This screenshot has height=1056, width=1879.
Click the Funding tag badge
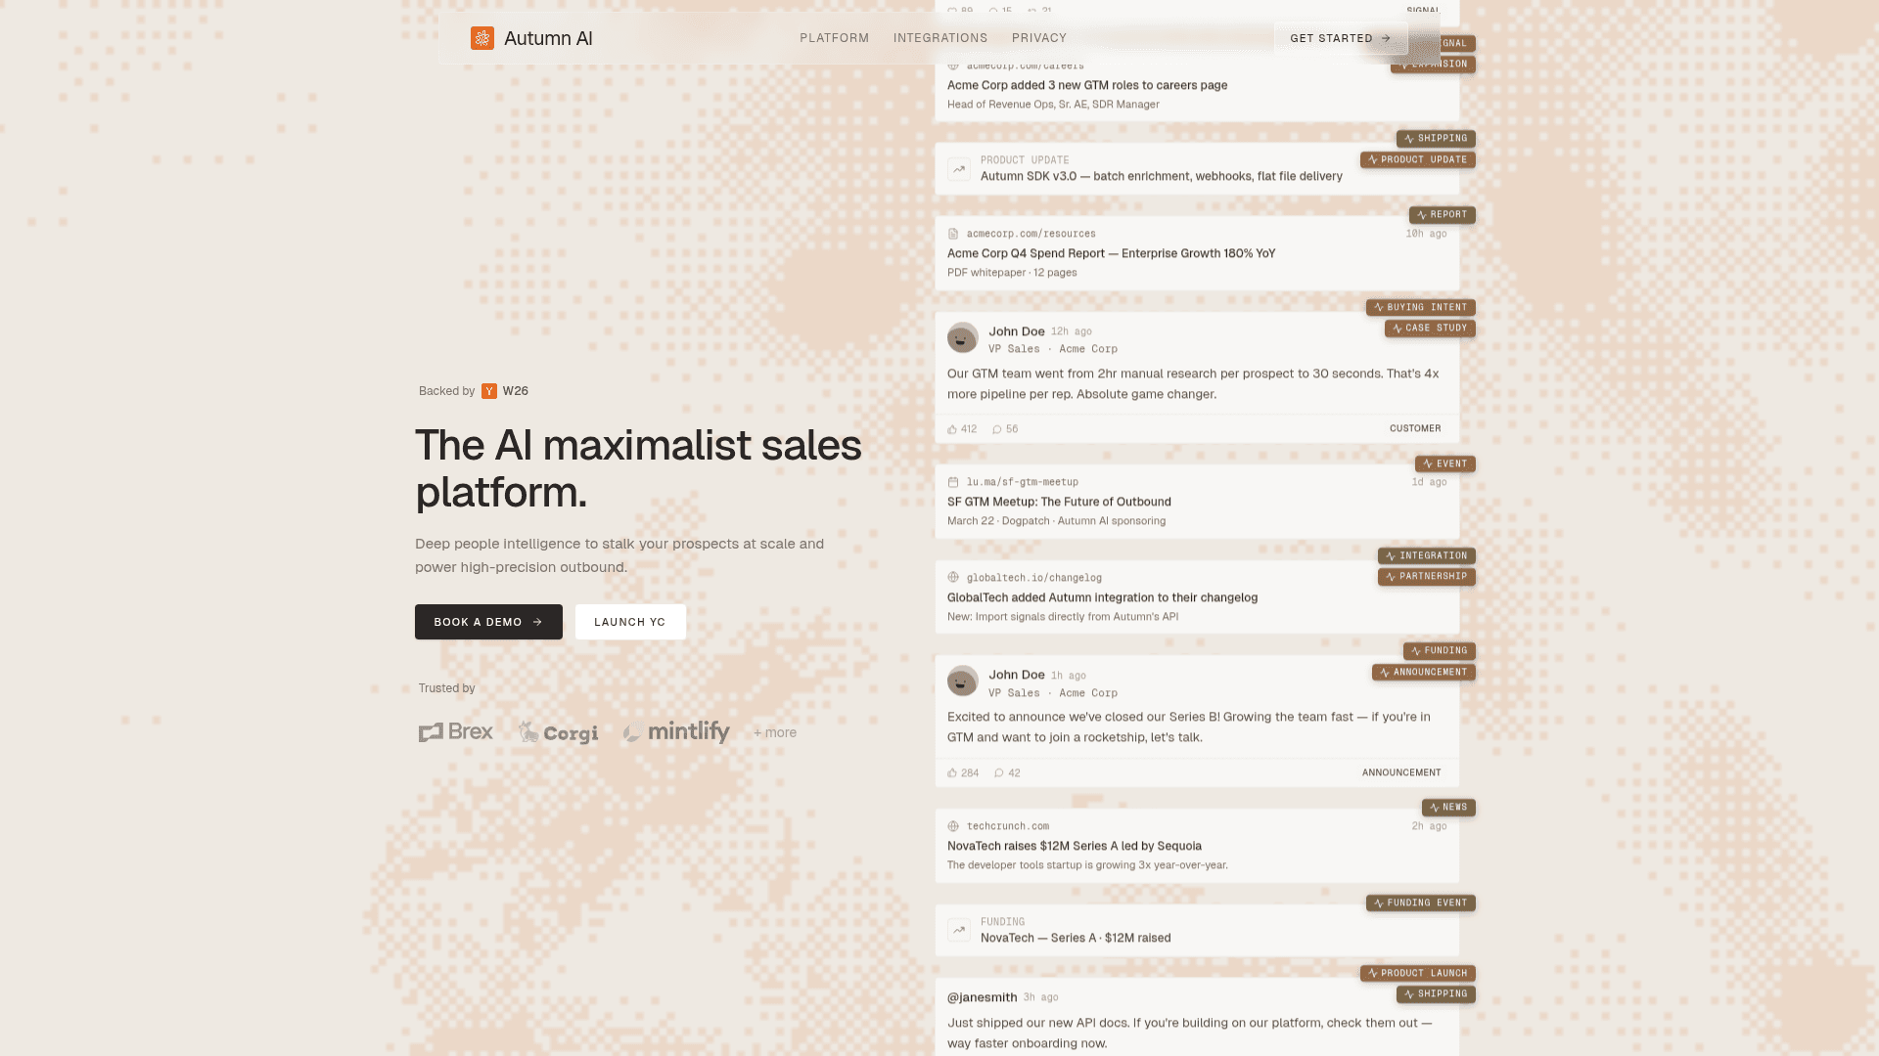pos(1439,651)
